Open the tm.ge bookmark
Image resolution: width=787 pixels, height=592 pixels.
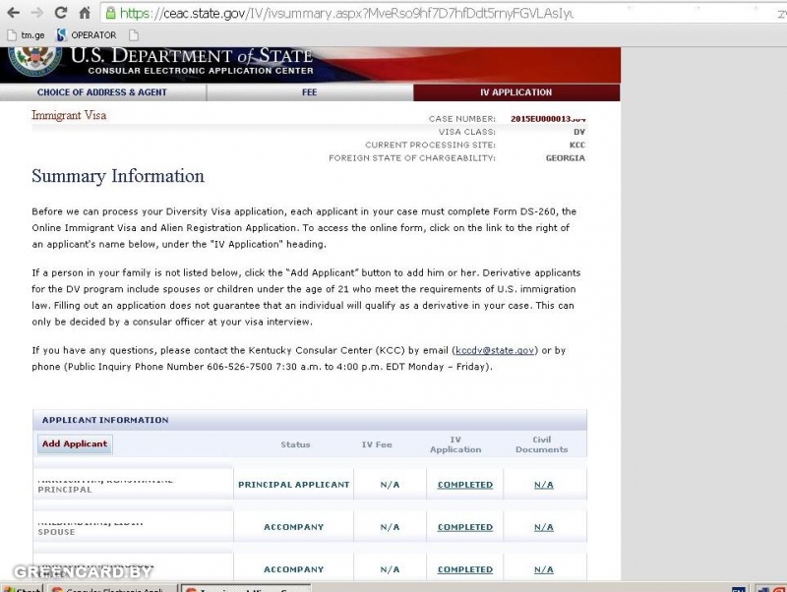click(26, 35)
